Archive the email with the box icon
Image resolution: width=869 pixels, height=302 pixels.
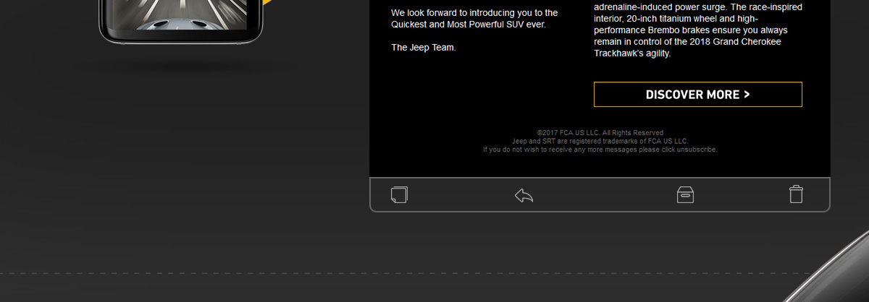point(685,194)
